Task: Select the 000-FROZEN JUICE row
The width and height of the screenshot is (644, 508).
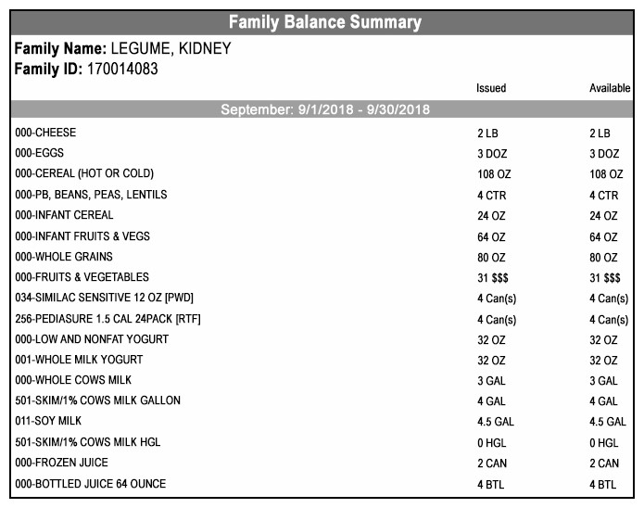Action: (61, 463)
